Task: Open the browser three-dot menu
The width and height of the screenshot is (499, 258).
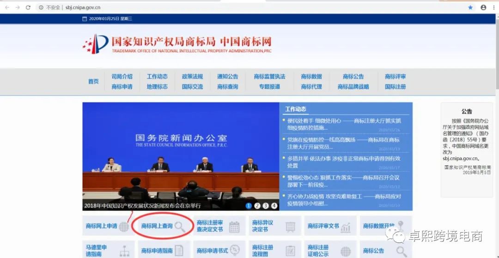Action: pyautogui.click(x=494, y=7)
